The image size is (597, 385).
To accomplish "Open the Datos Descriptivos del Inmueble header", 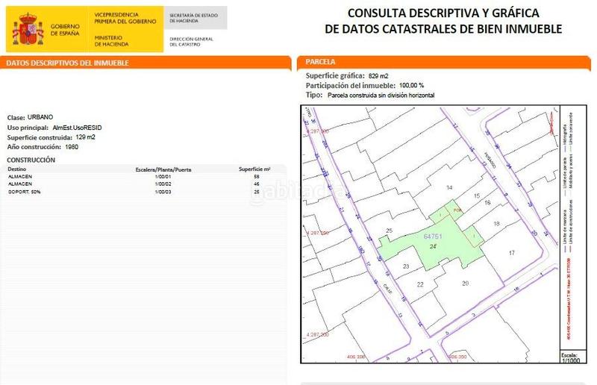I will pos(67,63).
